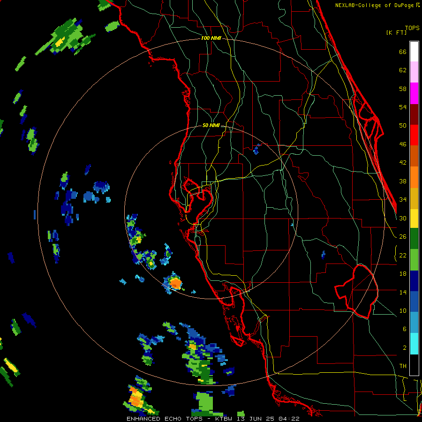
Task: Click the "13 JUN 25 04:22" timestamp
Action: coord(268,419)
